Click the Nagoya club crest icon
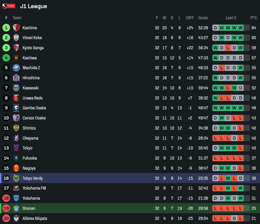260x224 pixels. [16, 168]
